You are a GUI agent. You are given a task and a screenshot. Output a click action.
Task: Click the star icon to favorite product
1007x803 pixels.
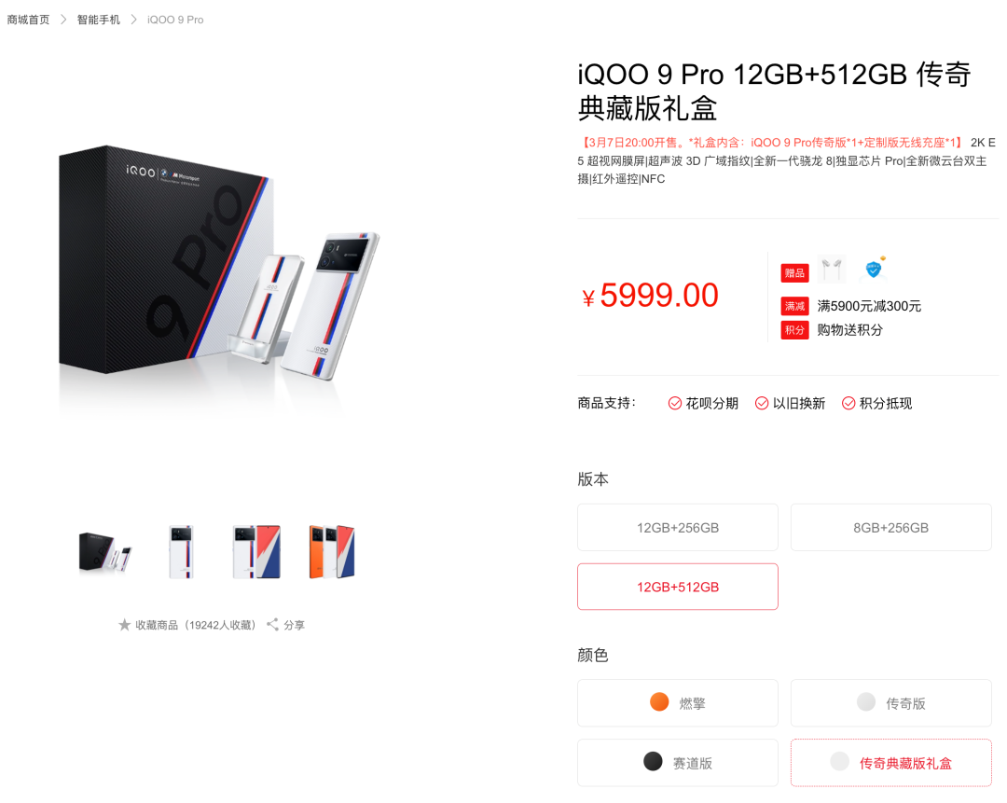coord(125,625)
